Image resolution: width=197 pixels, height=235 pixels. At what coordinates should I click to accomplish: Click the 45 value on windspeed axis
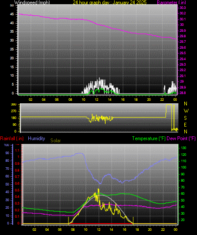12,14
